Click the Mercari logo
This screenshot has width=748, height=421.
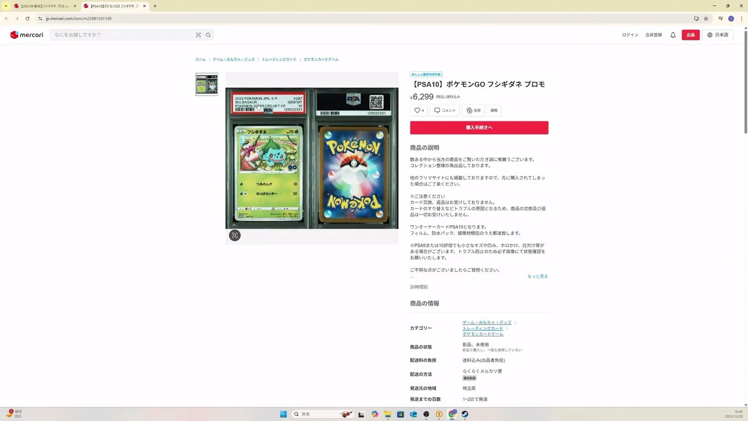tap(27, 35)
